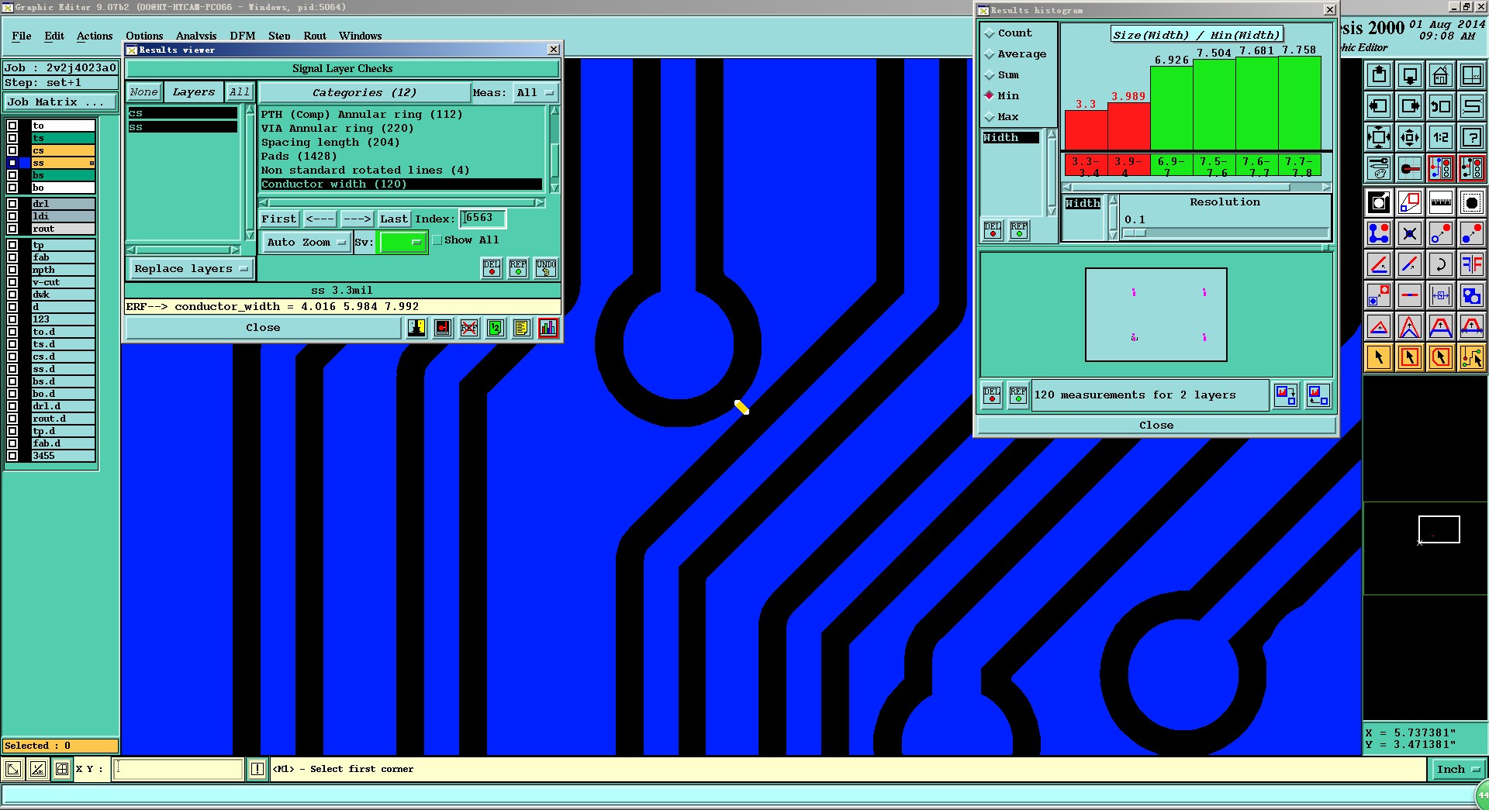Click the red 3.3 histogram bar
The width and height of the screenshot is (1489, 810).
[1086, 130]
